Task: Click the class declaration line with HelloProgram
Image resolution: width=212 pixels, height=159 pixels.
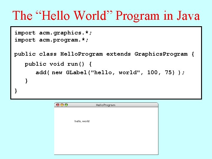Action: tap(104, 54)
